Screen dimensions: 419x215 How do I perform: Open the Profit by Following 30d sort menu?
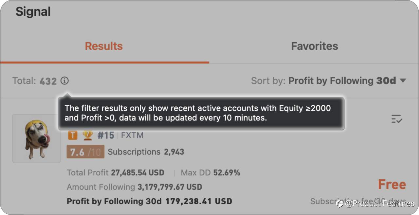[x=342, y=81]
